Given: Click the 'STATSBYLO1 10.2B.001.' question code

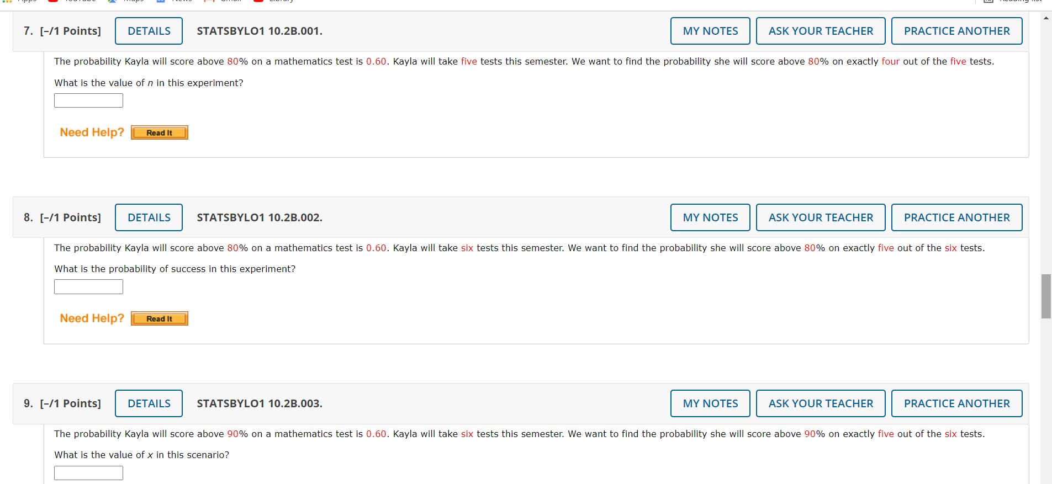Looking at the screenshot, I should pos(260,31).
